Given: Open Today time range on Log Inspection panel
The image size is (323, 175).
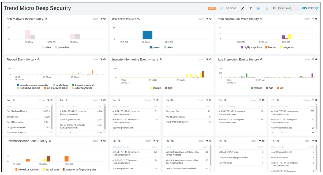Looking at the screenshot, I should (306, 60).
